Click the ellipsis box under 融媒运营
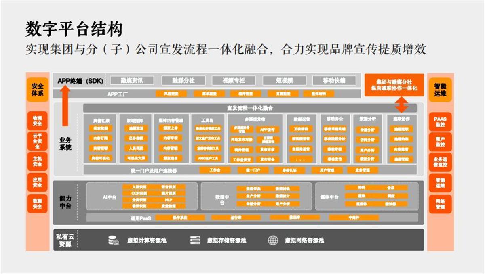The image size is (485, 274). [x=300, y=159]
